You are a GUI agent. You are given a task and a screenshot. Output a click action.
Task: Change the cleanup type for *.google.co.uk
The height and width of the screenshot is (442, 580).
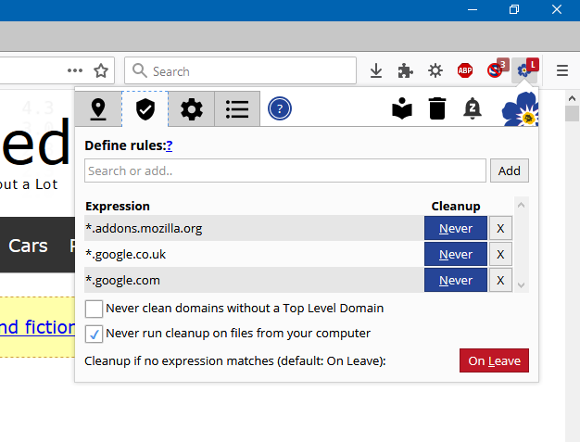coord(455,254)
